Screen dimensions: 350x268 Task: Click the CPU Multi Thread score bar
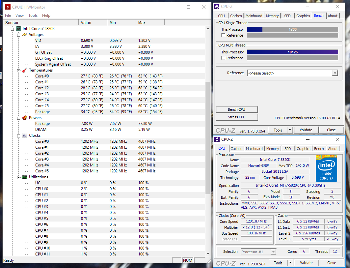[x=292, y=52]
